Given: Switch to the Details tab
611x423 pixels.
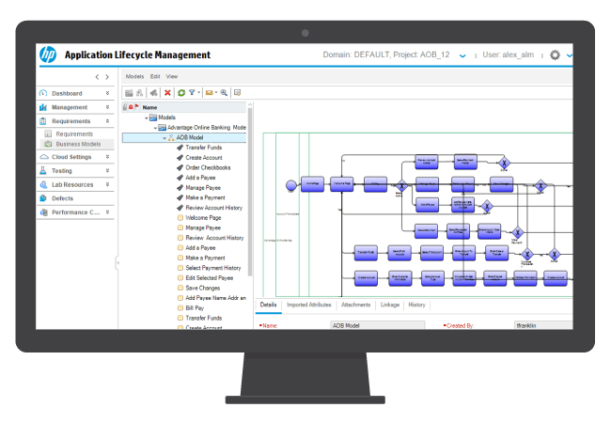Looking at the screenshot, I should tap(269, 305).
